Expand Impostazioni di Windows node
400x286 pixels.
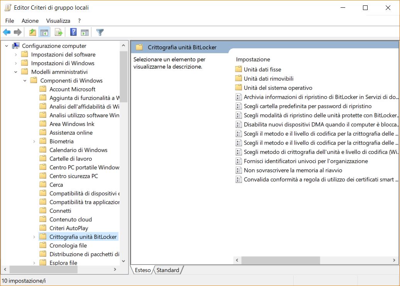coord(16,63)
